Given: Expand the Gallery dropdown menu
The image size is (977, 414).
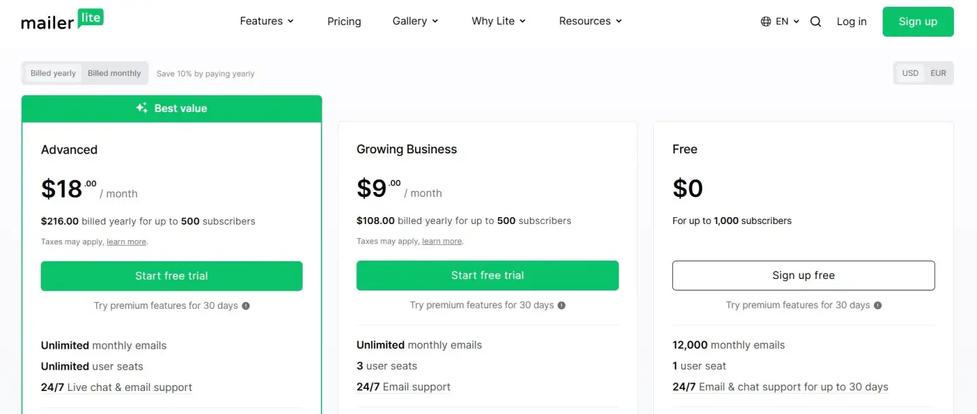Looking at the screenshot, I should click(x=415, y=21).
